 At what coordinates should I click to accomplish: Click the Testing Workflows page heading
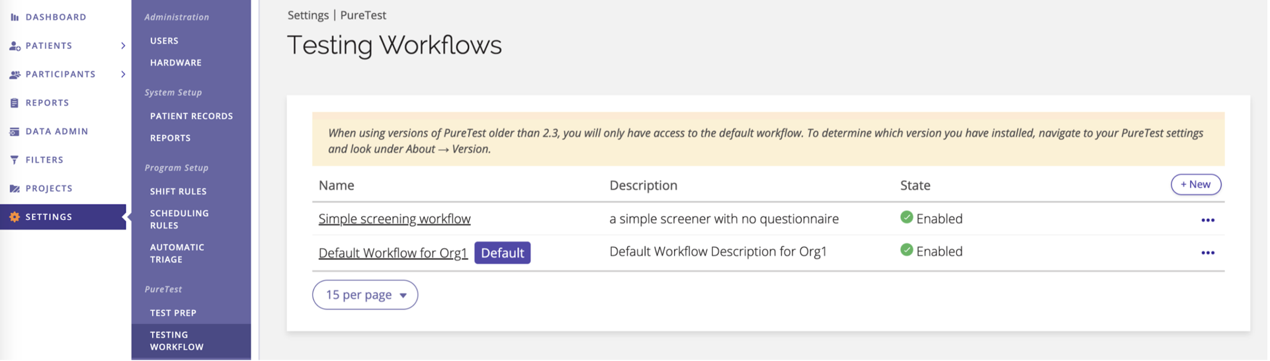coord(394,45)
